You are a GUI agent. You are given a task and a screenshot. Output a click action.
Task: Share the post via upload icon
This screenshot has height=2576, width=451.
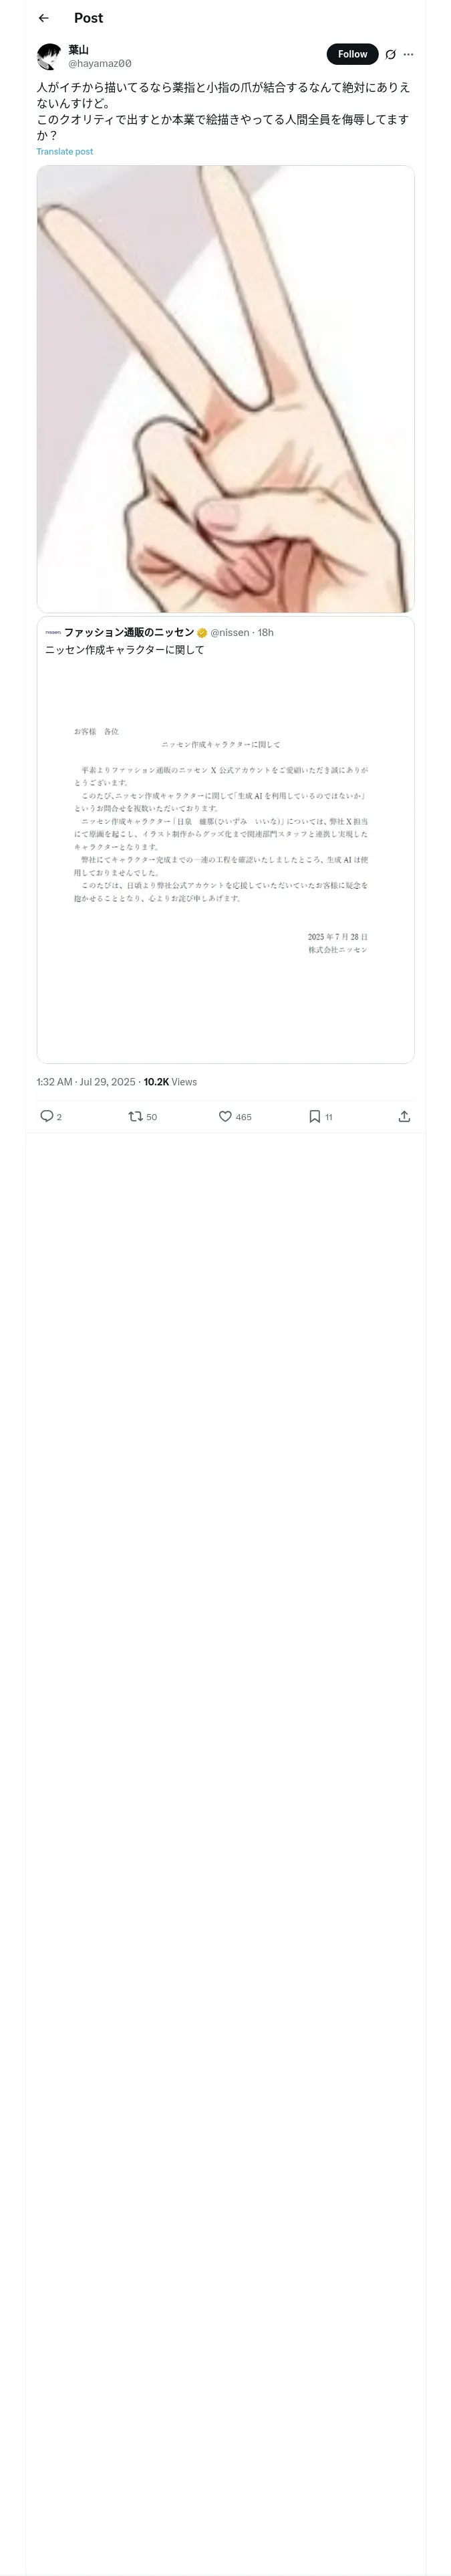[x=404, y=1116]
